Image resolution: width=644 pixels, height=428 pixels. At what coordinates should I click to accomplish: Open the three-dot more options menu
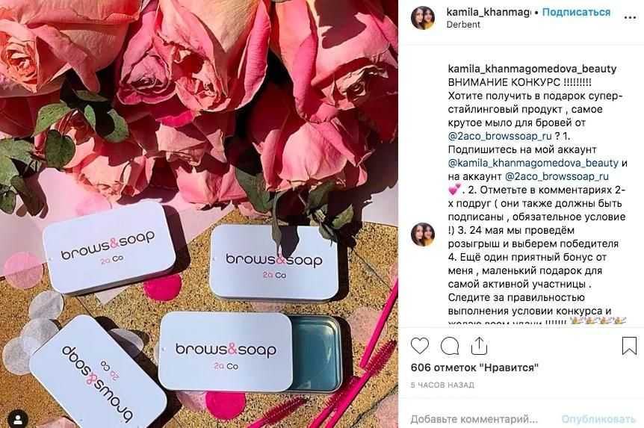(630, 18)
